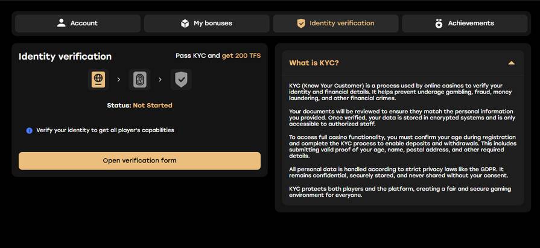Select the fingerprint step icon

click(139, 79)
